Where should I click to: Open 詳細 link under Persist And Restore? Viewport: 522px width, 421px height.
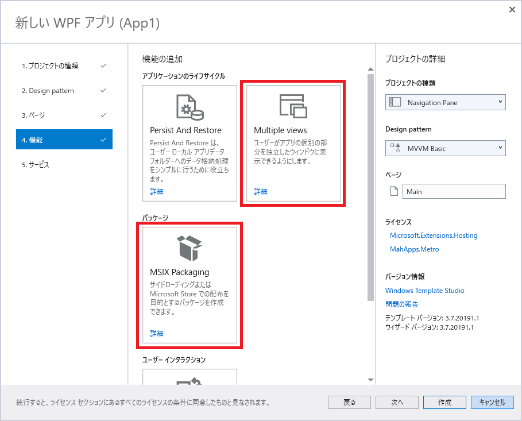[x=156, y=191]
